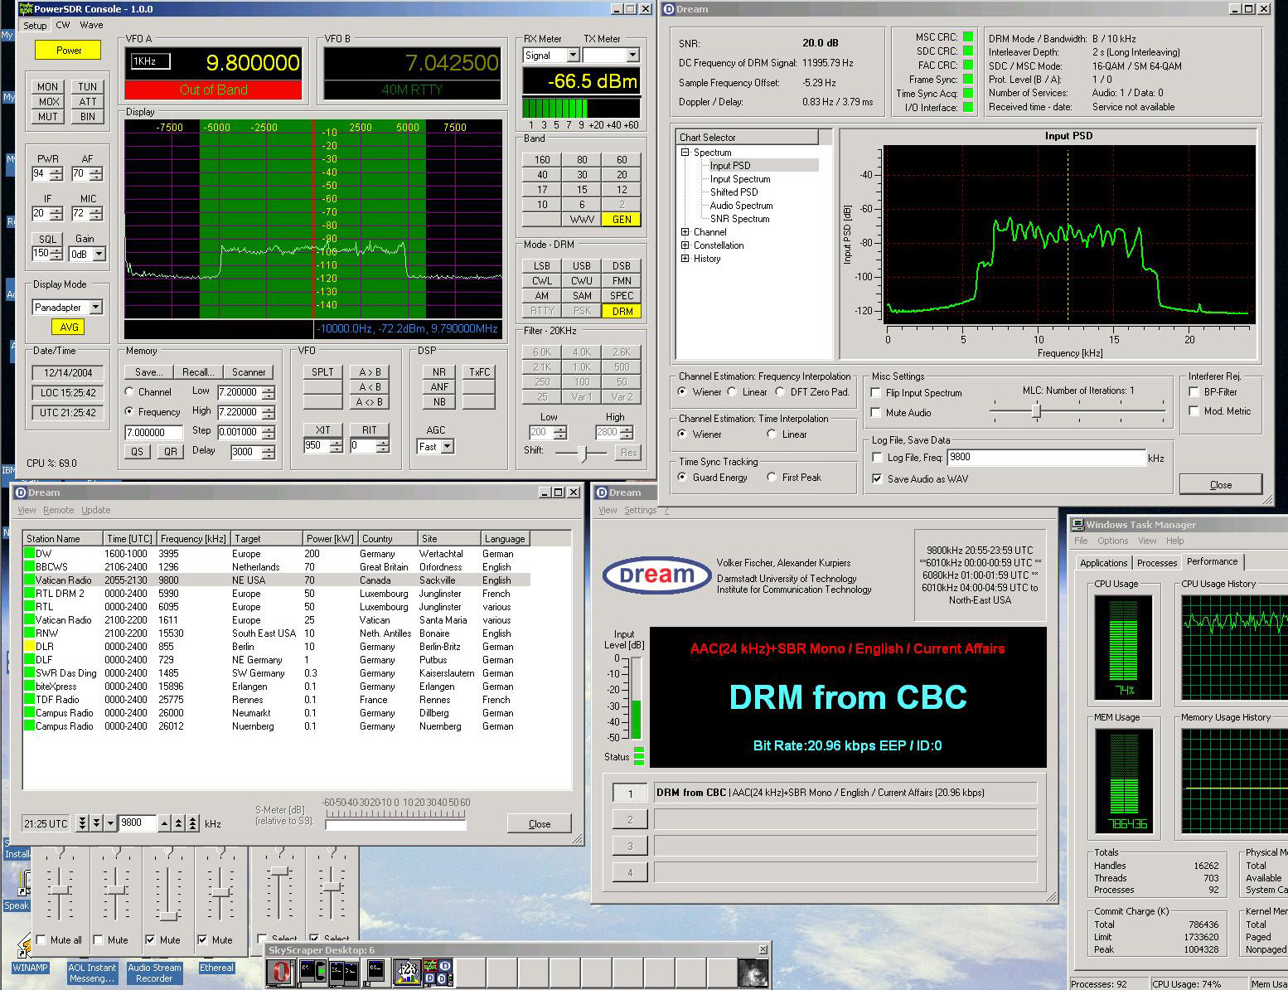
Task: Open the TX Meter dropdown
Action: tap(633, 56)
